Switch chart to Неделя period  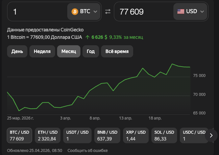click(42, 51)
